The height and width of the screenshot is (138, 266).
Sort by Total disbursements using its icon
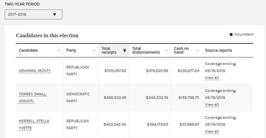(166, 50)
